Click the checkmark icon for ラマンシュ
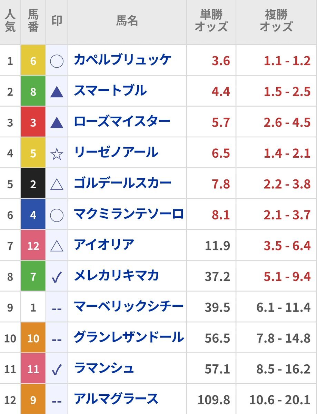The width and height of the screenshot is (317, 414). click(x=57, y=369)
